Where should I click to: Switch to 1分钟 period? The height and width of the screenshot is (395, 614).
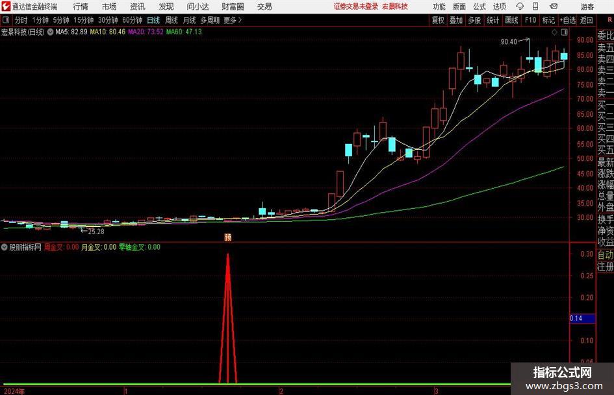(x=40, y=20)
